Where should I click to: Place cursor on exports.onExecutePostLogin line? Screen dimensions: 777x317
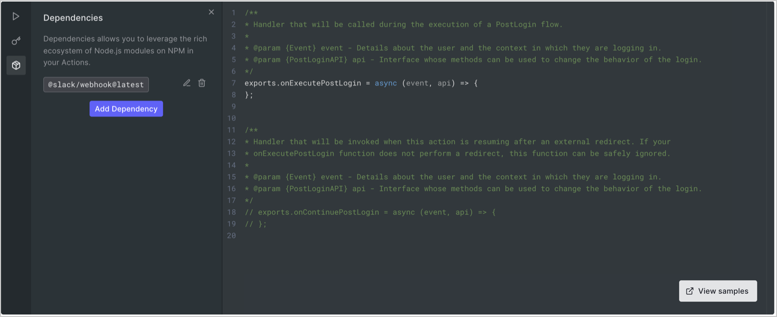pyautogui.click(x=310, y=83)
